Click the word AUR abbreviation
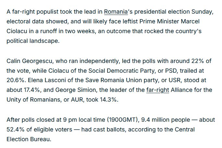 pyautogui.click(x=77, y=100)
